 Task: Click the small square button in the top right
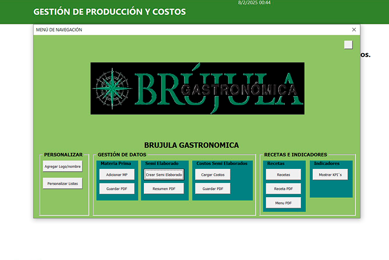point(348,45)
